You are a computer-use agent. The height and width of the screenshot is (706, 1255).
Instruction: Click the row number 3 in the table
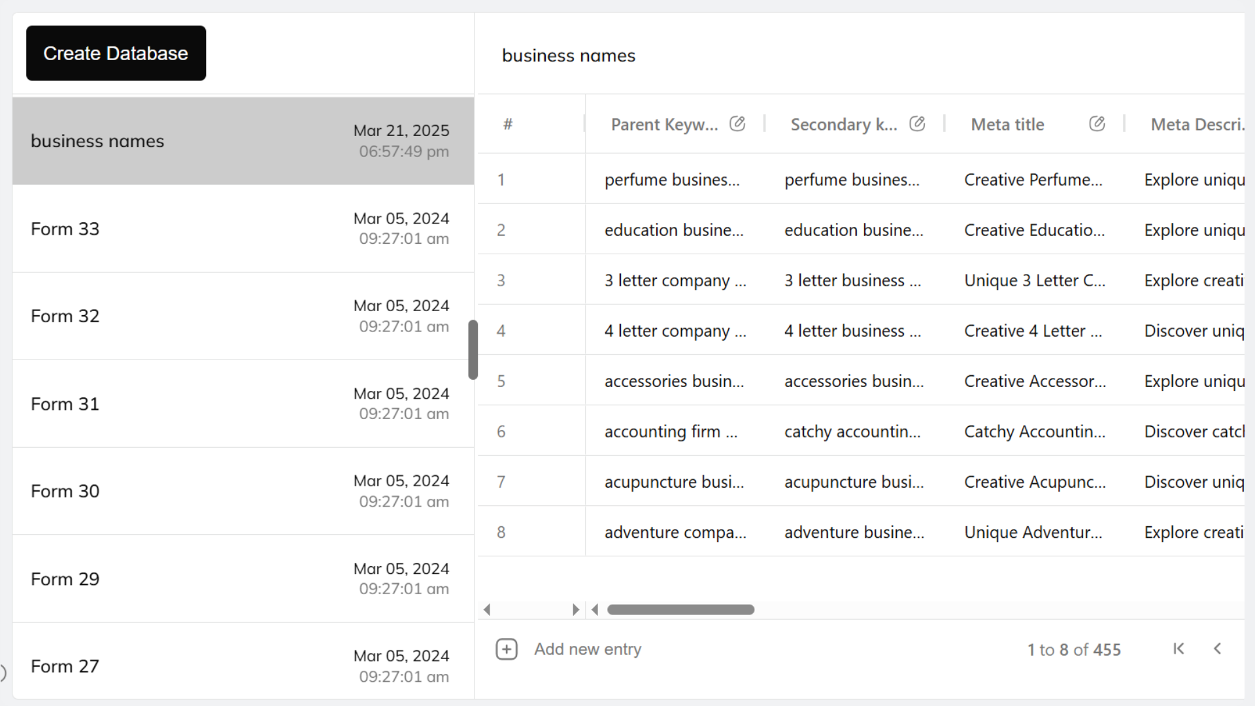click(x=501, y=280)
